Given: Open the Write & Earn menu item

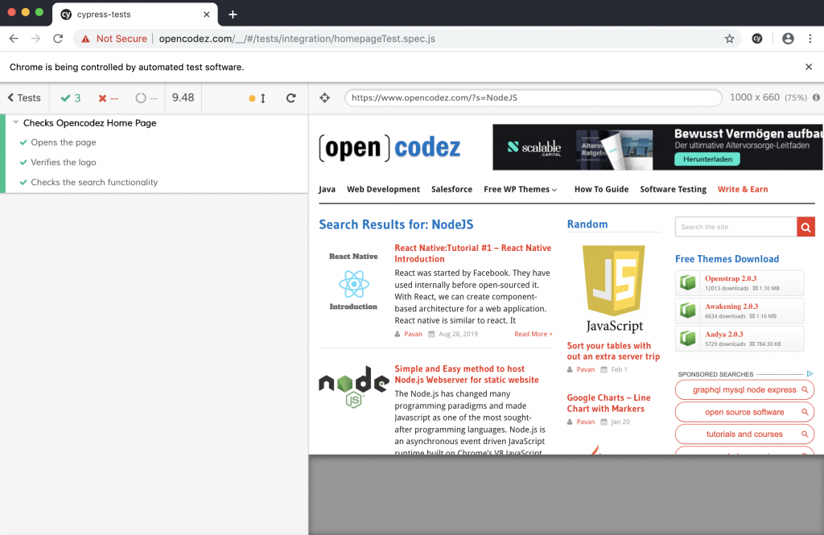Looking at the screenshot, I should click(x=743, y=189).
